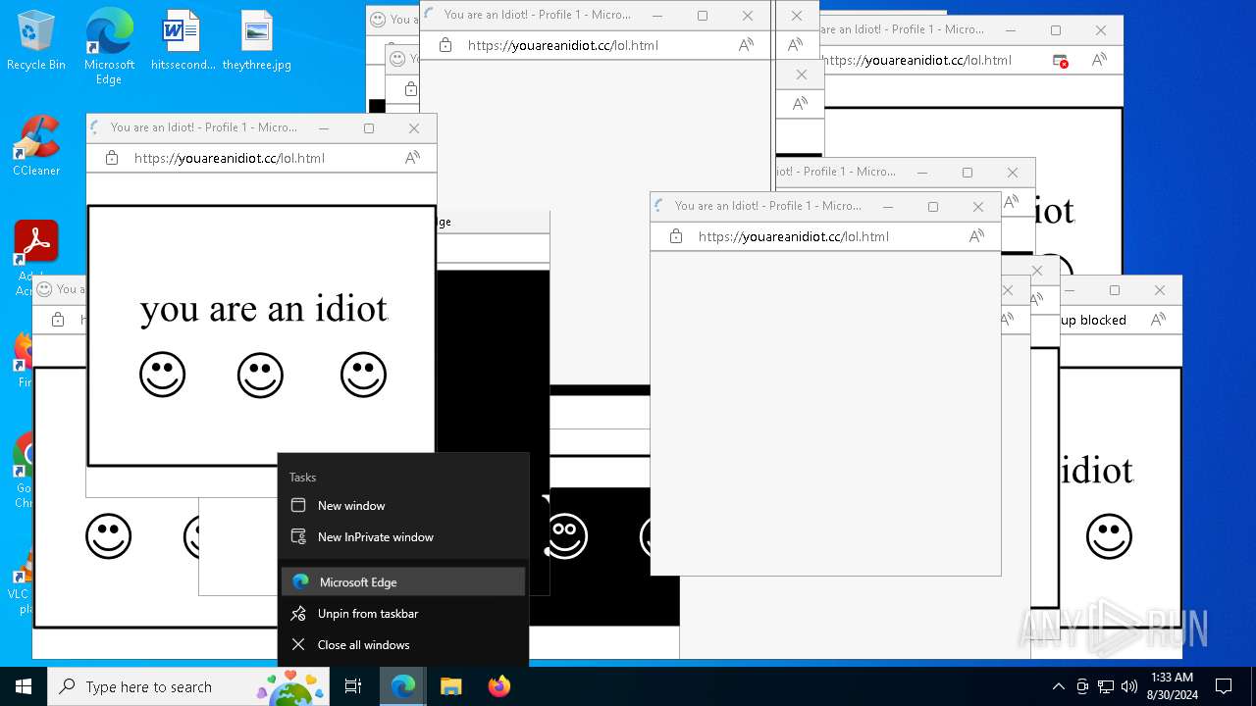Viewport: 1256px width, 706px height.
Task: Maximize the blank front Edge window
Action: 933,207
